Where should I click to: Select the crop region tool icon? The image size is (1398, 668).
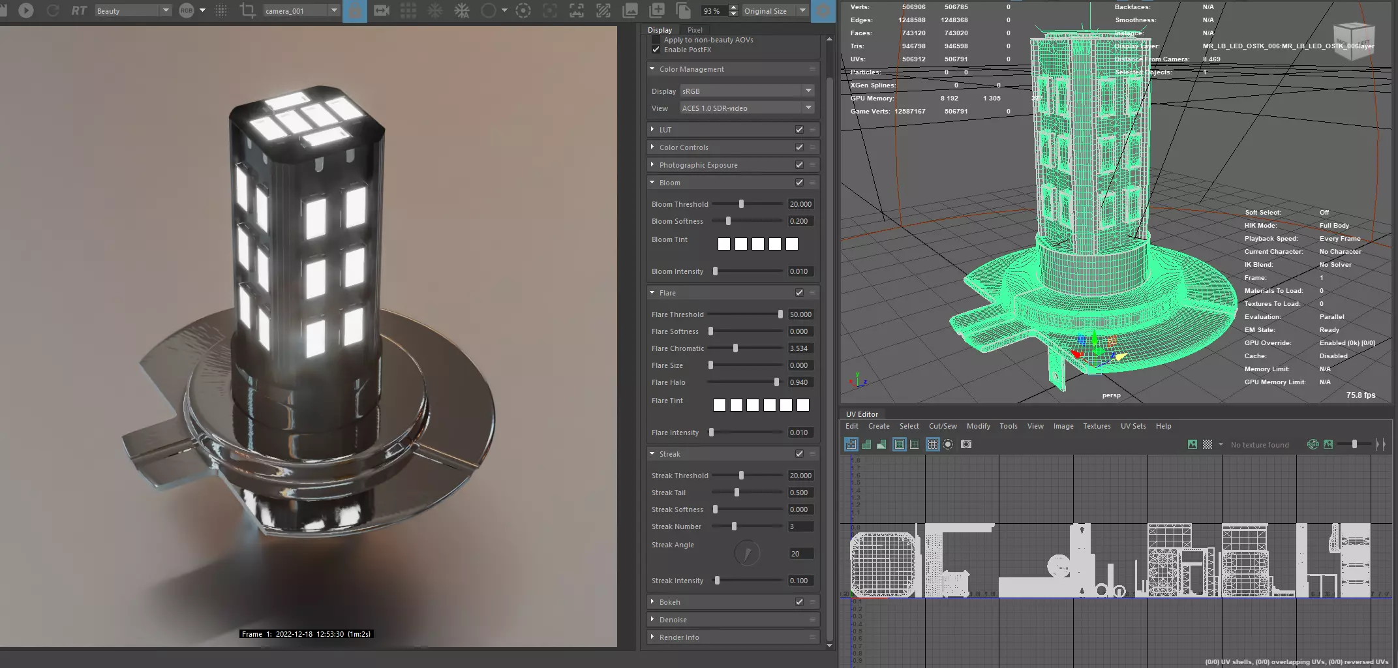(x=247, y=10)
